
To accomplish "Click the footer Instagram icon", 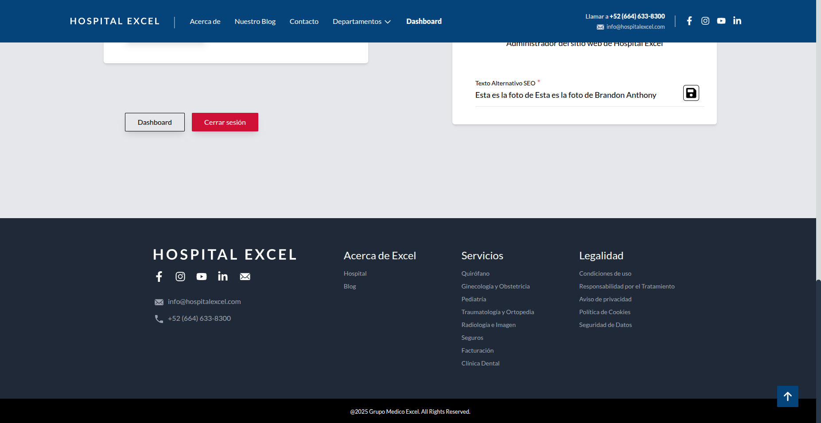I will click(180, 277).
